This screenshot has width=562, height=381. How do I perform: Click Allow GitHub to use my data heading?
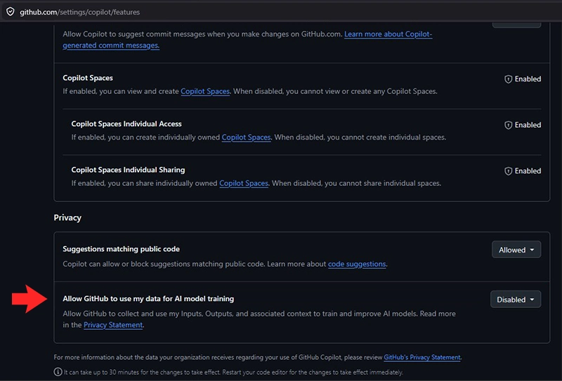[148, 299]
